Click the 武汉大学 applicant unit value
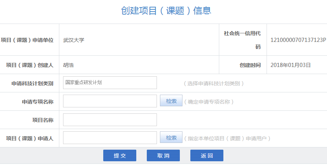The width and height of the screenshot is (327, 168). (x=74, y=40)
